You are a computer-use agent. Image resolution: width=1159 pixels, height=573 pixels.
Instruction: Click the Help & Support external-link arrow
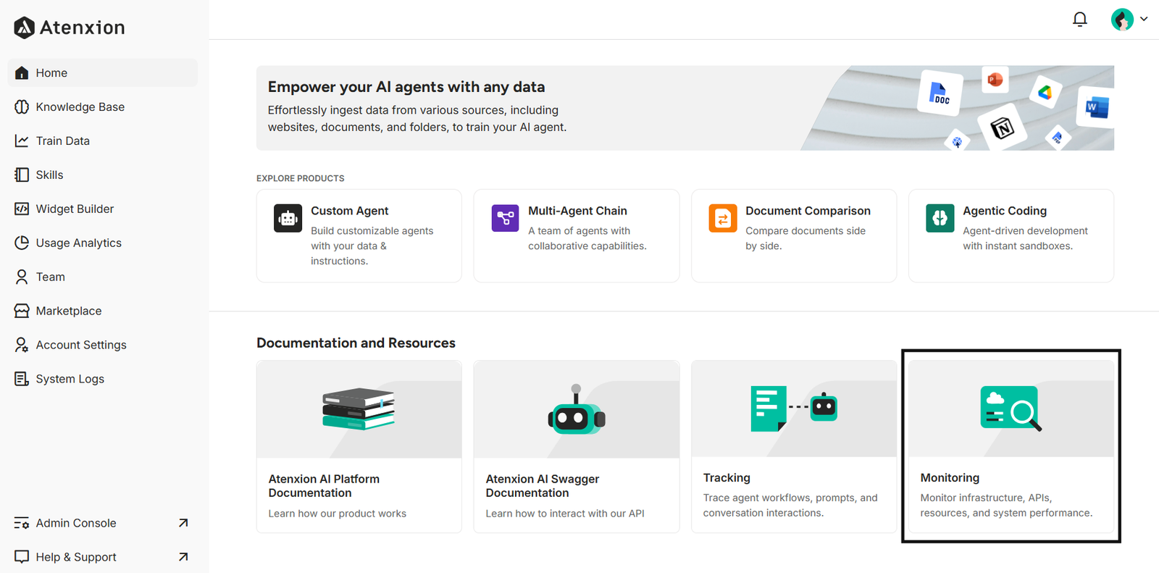tap(183, 557)
